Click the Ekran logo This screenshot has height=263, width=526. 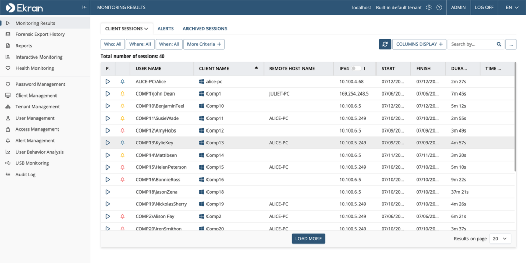pos(24,7)
